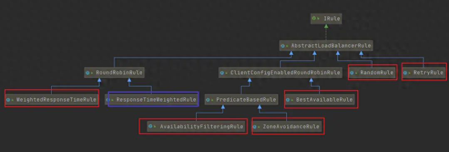The width and height of the screenshot is (449, 152).
Task: Click the PredicateBasedRule class icon
Action: (x=208, y=100)
